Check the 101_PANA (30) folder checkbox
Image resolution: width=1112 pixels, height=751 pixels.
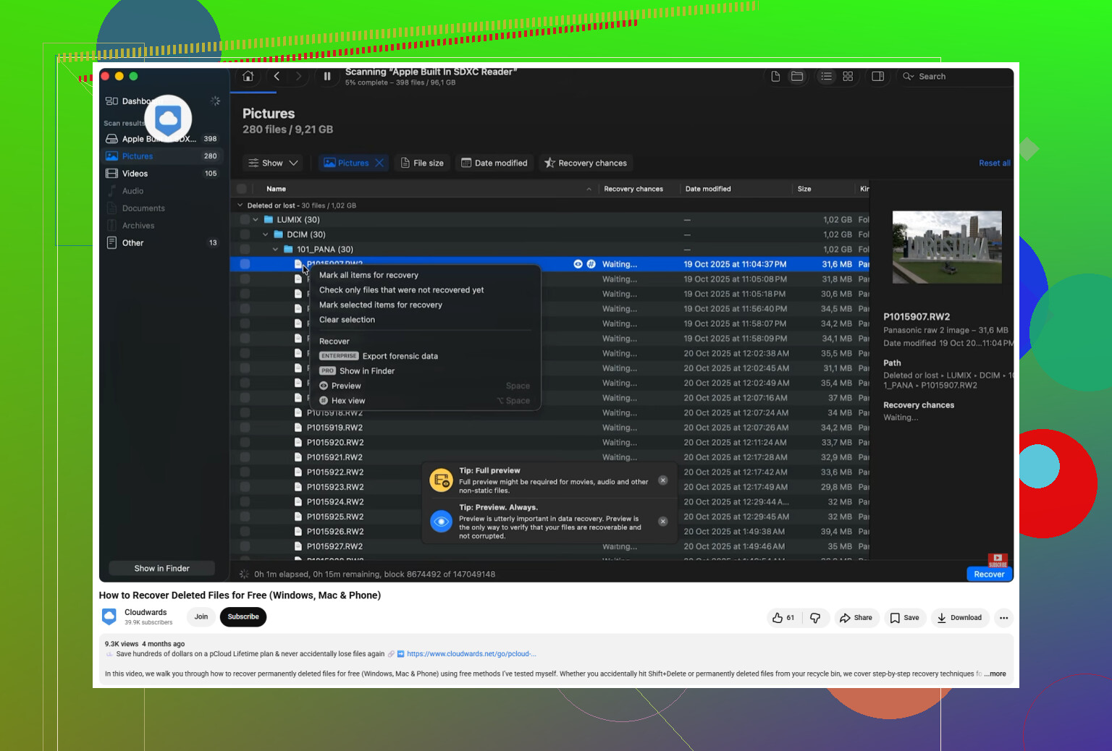coord(245,249)
